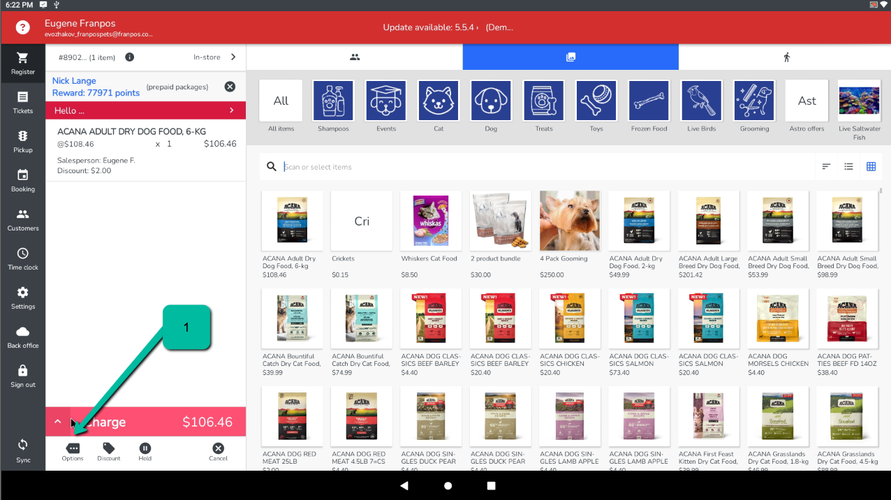The width and height of the screenshot is (891, 500).
Task: Show order info icon next to #8902
Action: point(129,57)
